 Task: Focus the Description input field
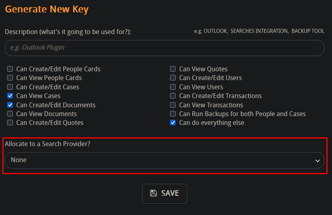tap(164, 48)
